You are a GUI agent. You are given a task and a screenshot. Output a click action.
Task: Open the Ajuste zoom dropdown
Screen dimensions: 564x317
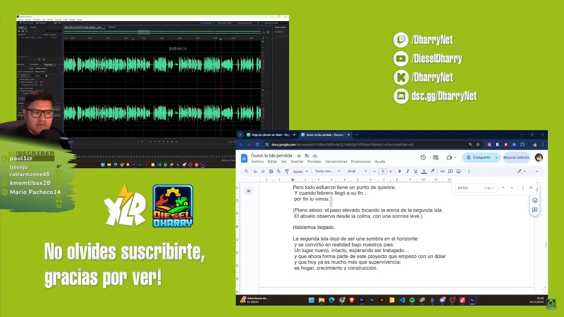click(300, 171)
